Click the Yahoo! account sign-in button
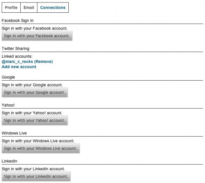 (x=35, y=120)
